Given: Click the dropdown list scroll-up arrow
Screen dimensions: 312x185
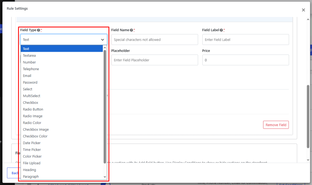Looking at the screenshot, I should coord(105,48).
